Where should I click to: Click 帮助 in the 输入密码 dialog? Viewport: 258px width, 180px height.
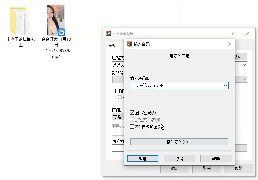click(216, 159)
